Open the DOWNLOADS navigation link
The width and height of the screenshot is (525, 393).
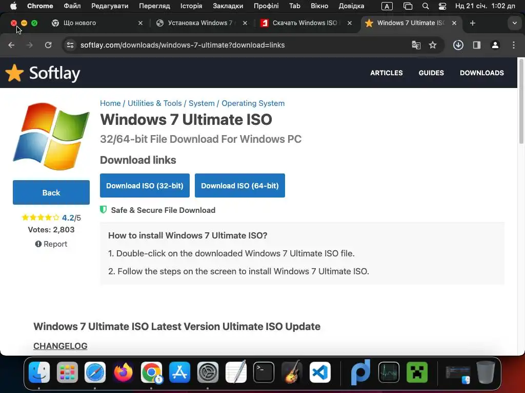482,73
